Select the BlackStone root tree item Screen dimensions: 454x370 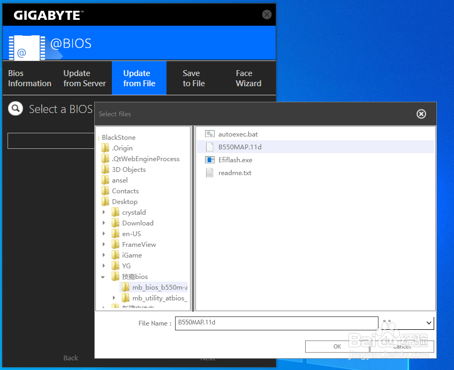tap(118, 137)
